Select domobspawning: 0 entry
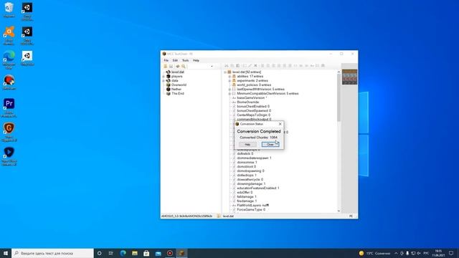This screenshot has height=258, width=459. 250,171
